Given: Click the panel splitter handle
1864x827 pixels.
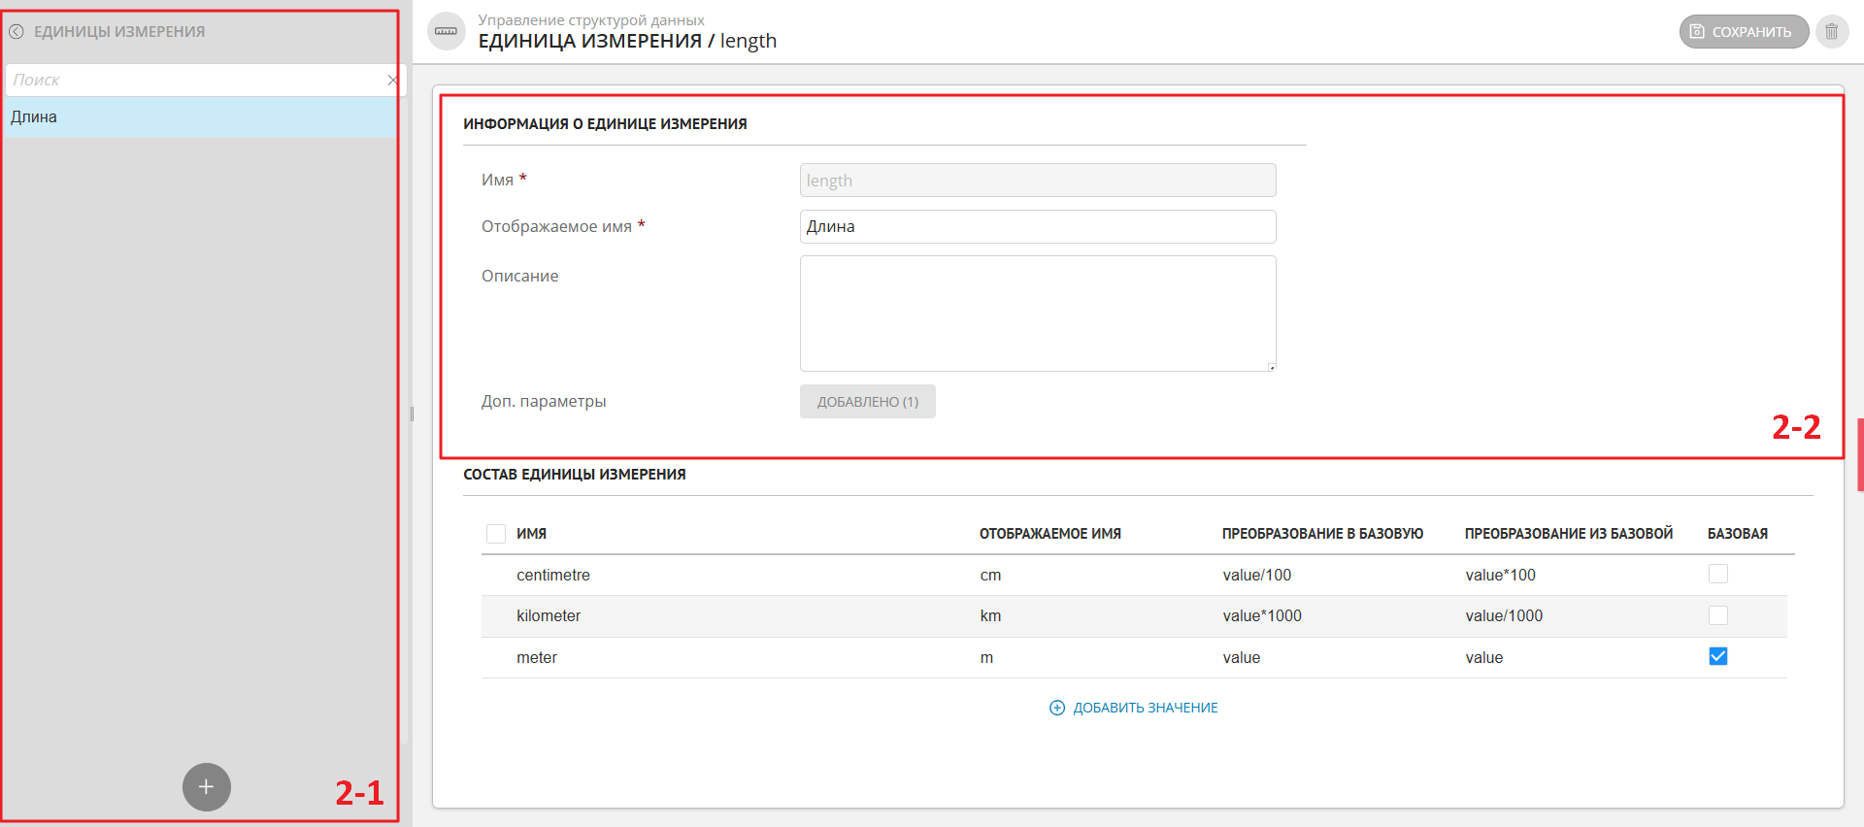Looking at the screenshot, I should [412, 414].
